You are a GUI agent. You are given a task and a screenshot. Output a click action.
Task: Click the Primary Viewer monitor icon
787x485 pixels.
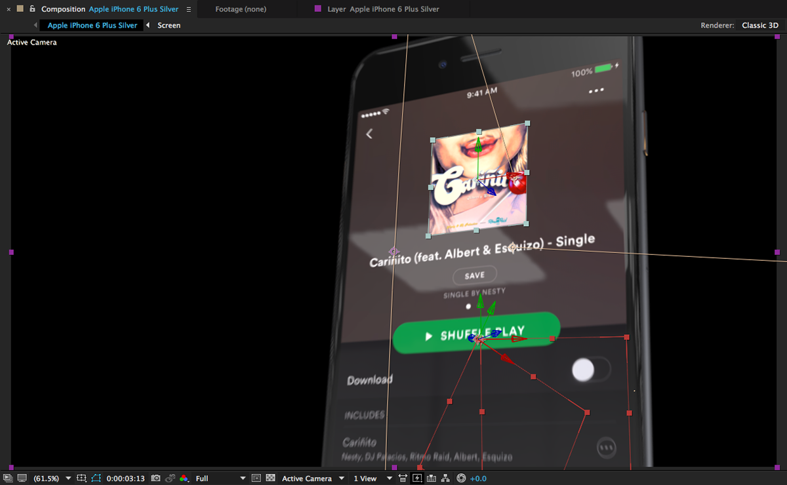(22, 478)
